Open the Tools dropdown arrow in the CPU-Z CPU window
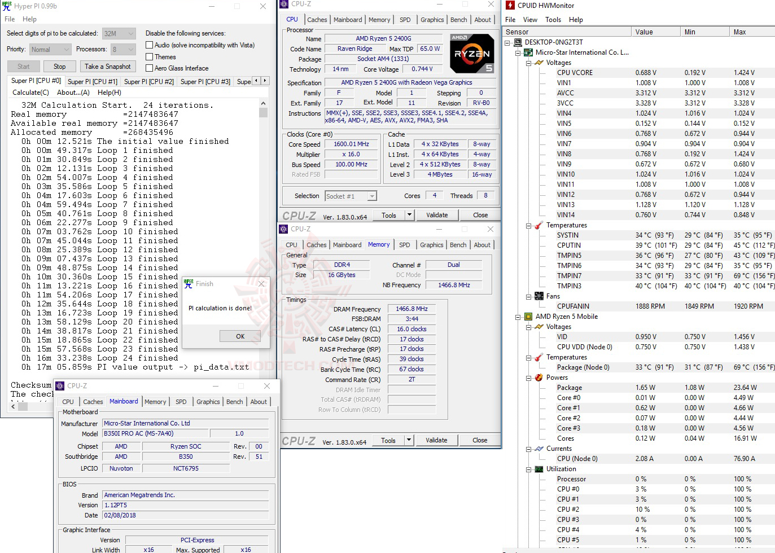The width and height of the screenshot is (775, 553). (410, 215)
